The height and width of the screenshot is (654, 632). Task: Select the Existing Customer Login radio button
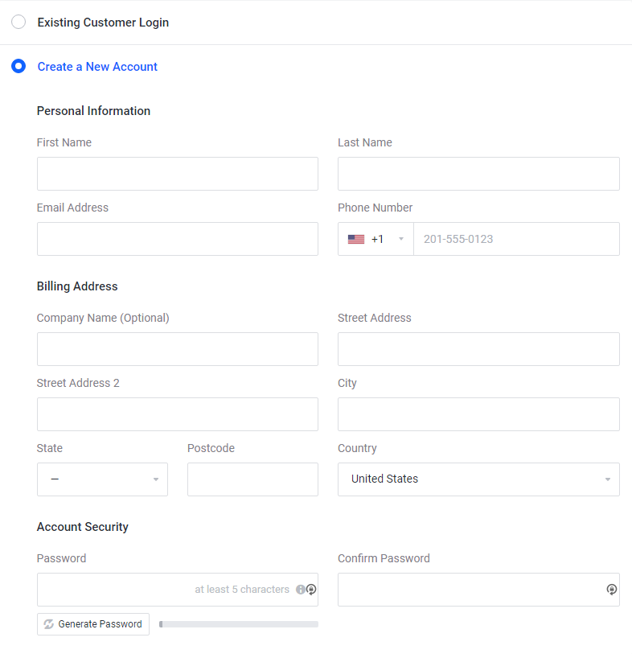tap(18, 23)
